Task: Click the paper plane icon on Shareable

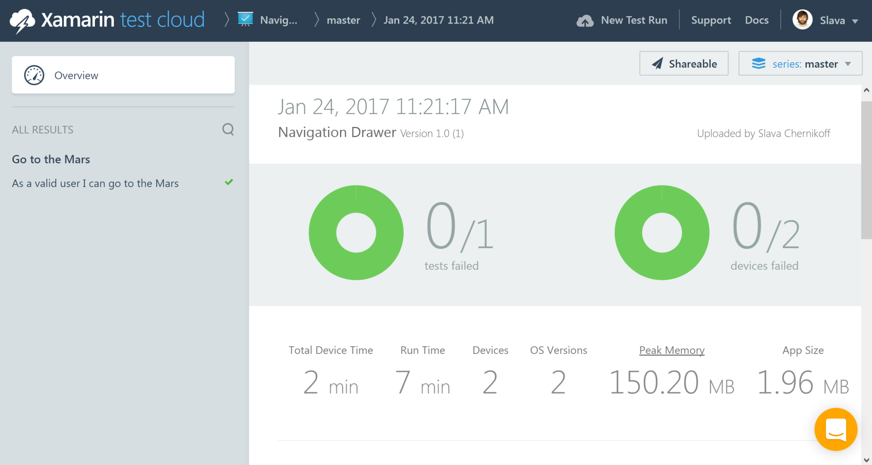Action: point(657,64)
